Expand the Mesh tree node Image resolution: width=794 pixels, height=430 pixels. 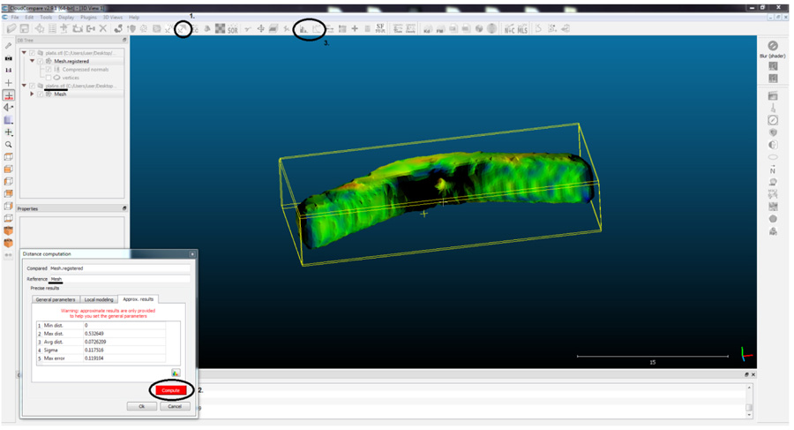32,94
